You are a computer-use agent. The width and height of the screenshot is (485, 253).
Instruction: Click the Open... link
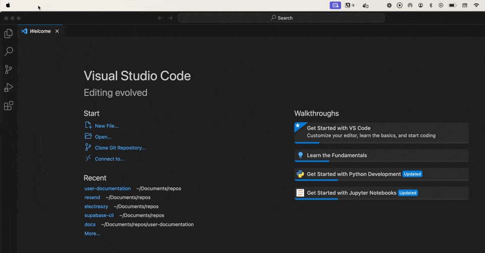click(103, 137)
